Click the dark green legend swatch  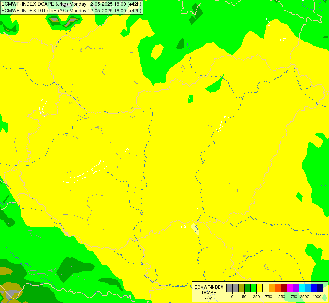[x=248, y=288]
